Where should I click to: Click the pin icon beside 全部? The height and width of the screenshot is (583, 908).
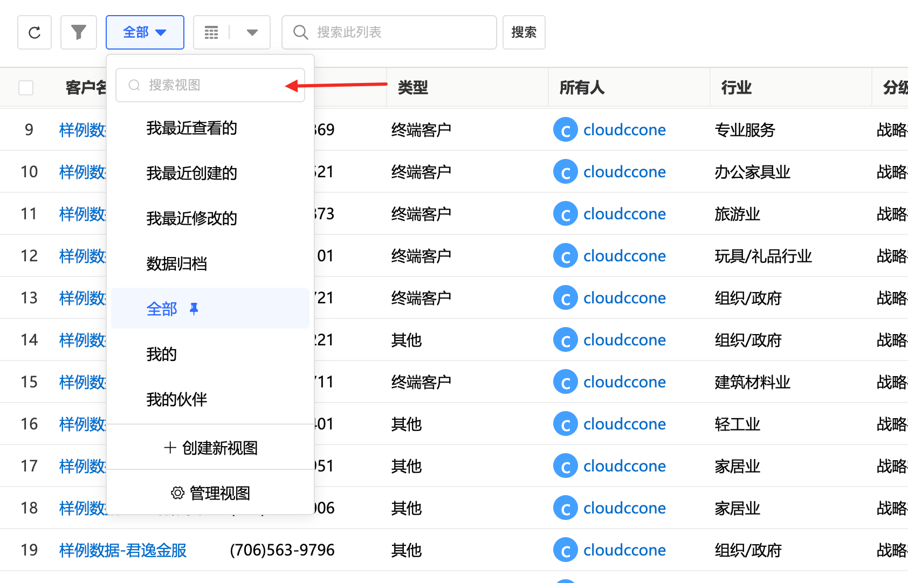(x=194, y=309)
